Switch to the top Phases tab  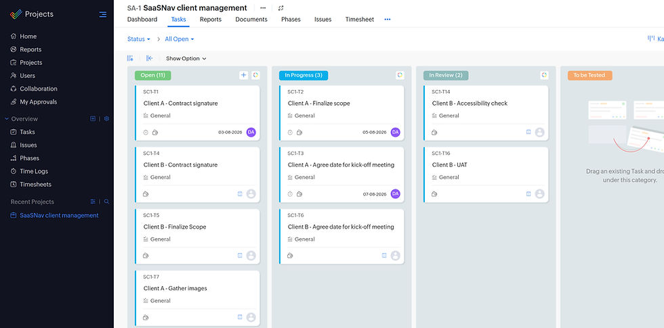pos(291,20)
